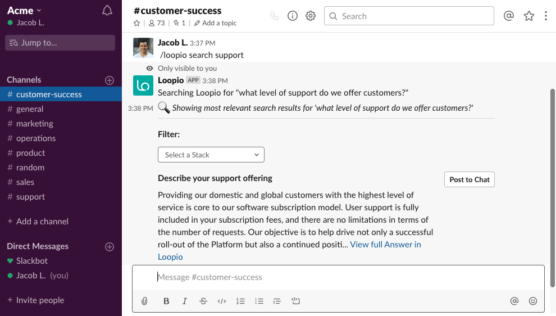Show mentions and reactions at-sign icon

point(509,16)
